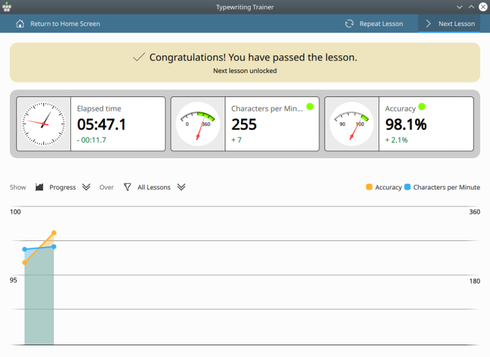
Task: Toggle the Accuracy legend series
Action: point(384,187)
